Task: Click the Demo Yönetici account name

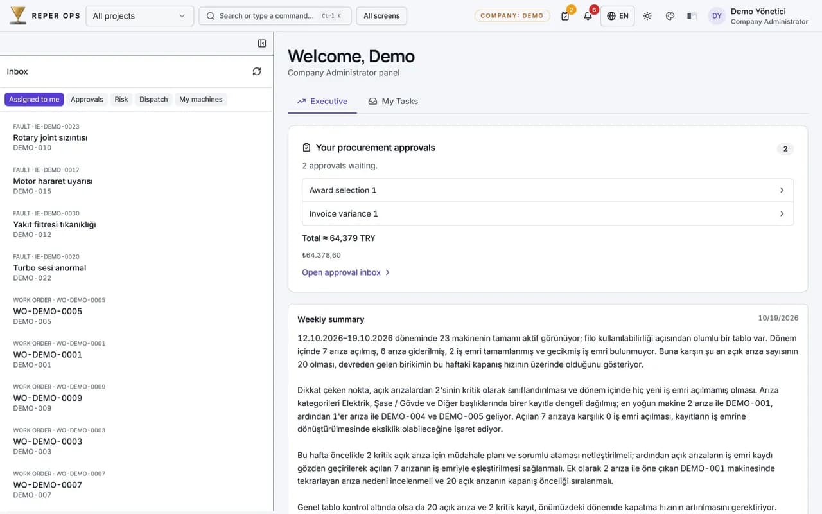Action: click(758, 12)
